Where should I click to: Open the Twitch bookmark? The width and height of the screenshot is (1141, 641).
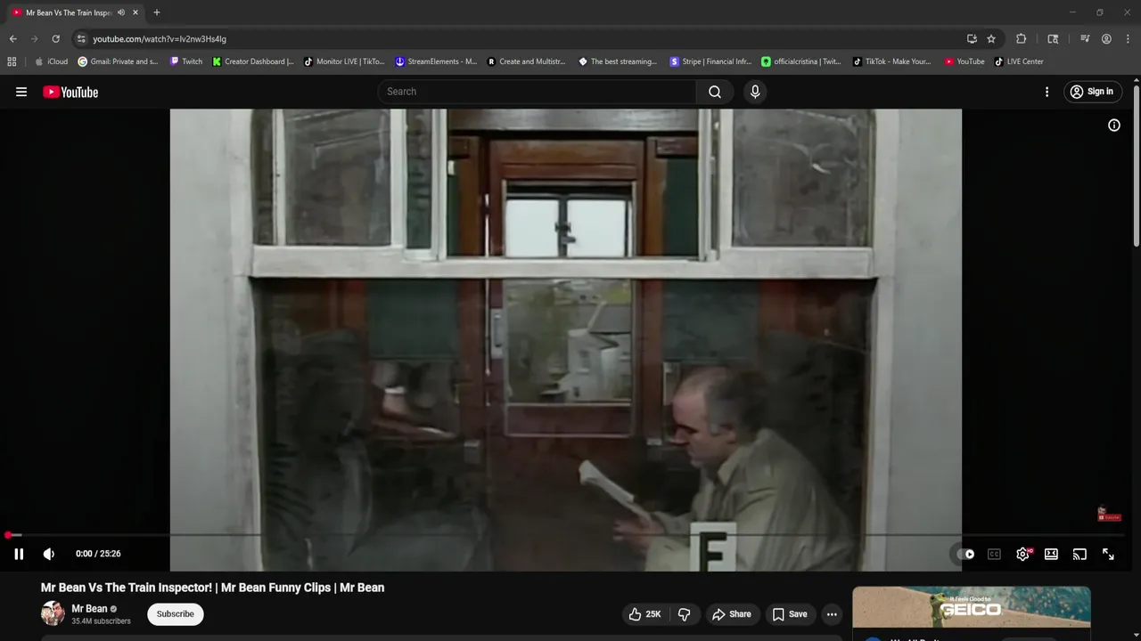pos(185,61)
